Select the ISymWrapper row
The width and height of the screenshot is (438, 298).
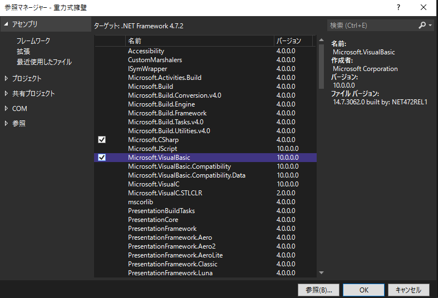pos(205,69)
